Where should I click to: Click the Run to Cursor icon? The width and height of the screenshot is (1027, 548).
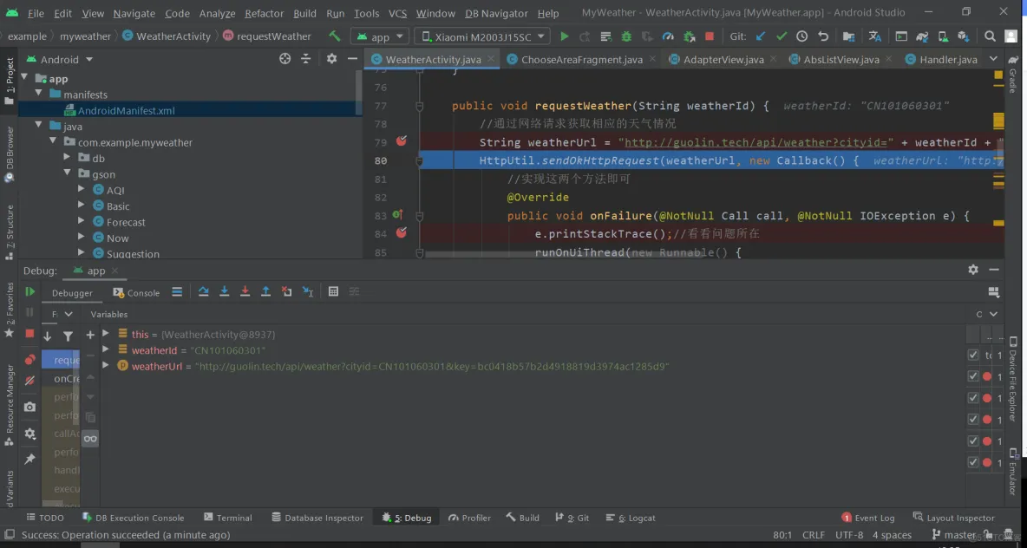[307, 291]
